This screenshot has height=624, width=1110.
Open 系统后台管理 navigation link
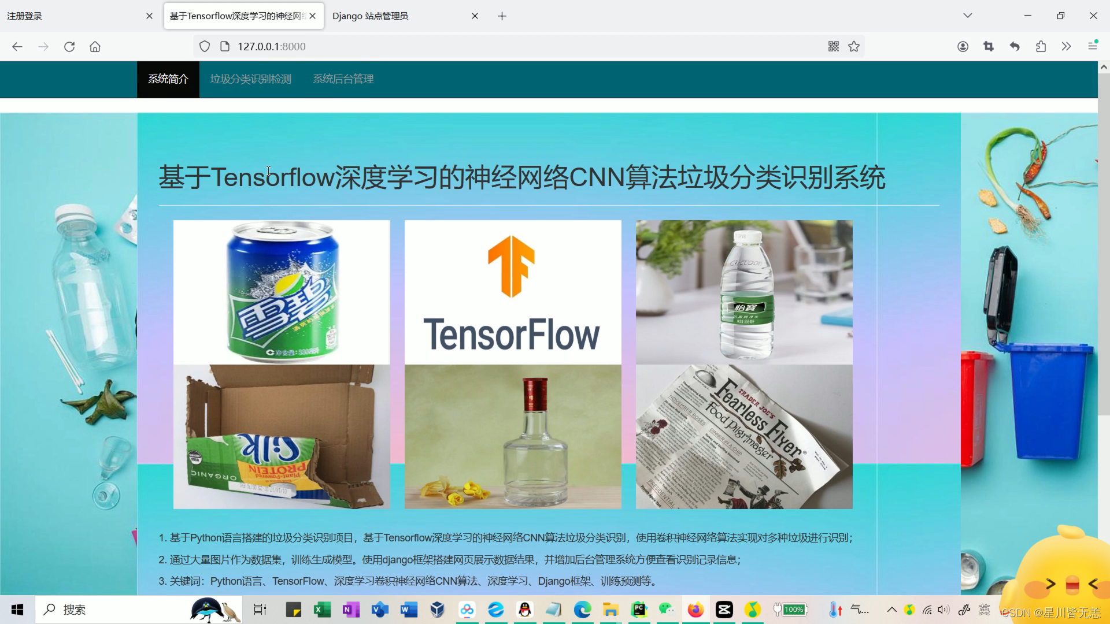point(343,79)
